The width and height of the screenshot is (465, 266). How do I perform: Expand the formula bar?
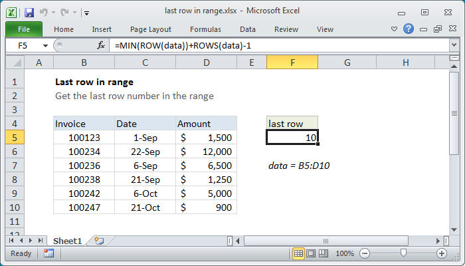point(454,45)
